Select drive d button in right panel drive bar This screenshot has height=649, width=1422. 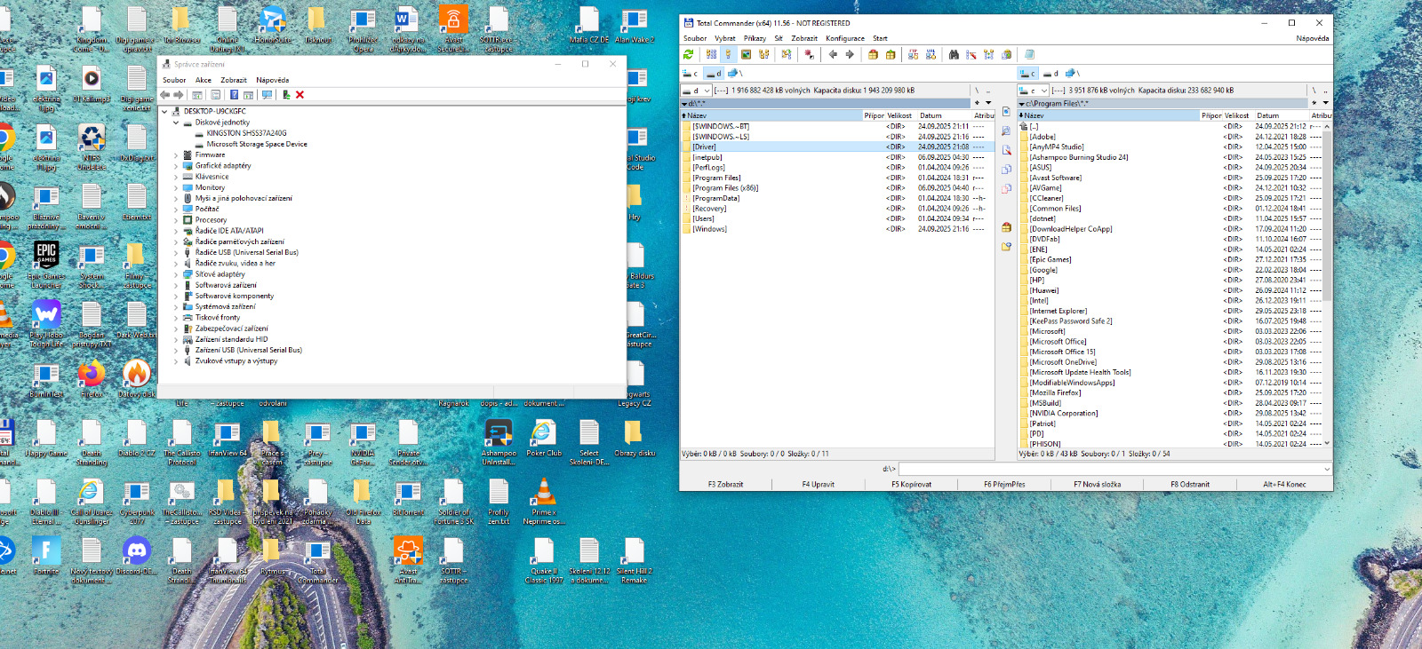1051,74
